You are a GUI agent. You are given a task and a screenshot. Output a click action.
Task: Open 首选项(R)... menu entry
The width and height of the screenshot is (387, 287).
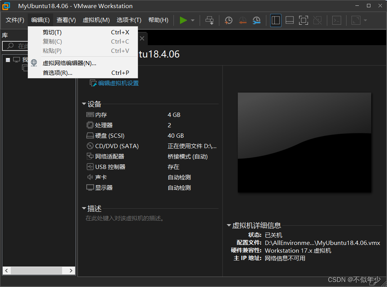click(83, 73)
